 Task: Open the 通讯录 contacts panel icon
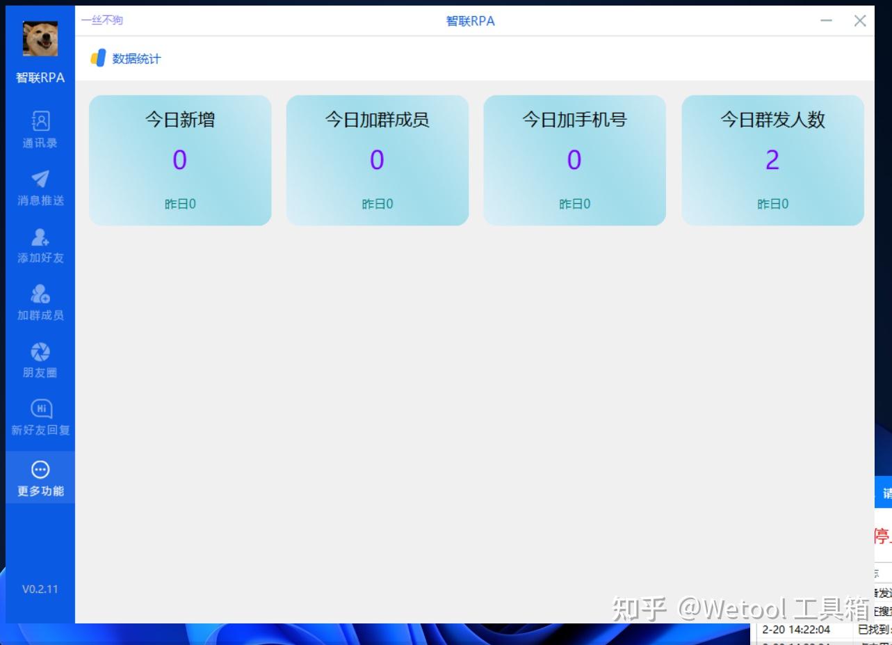click(39, 121)
